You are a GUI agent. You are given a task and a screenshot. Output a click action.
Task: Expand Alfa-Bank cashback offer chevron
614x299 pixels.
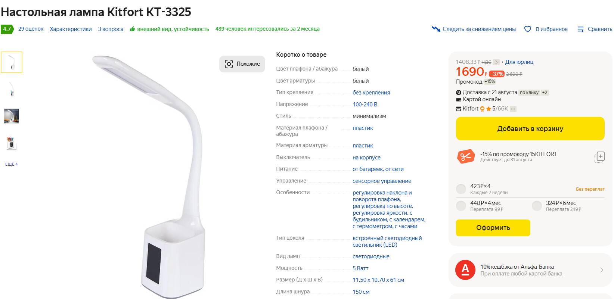click(601, 270)
